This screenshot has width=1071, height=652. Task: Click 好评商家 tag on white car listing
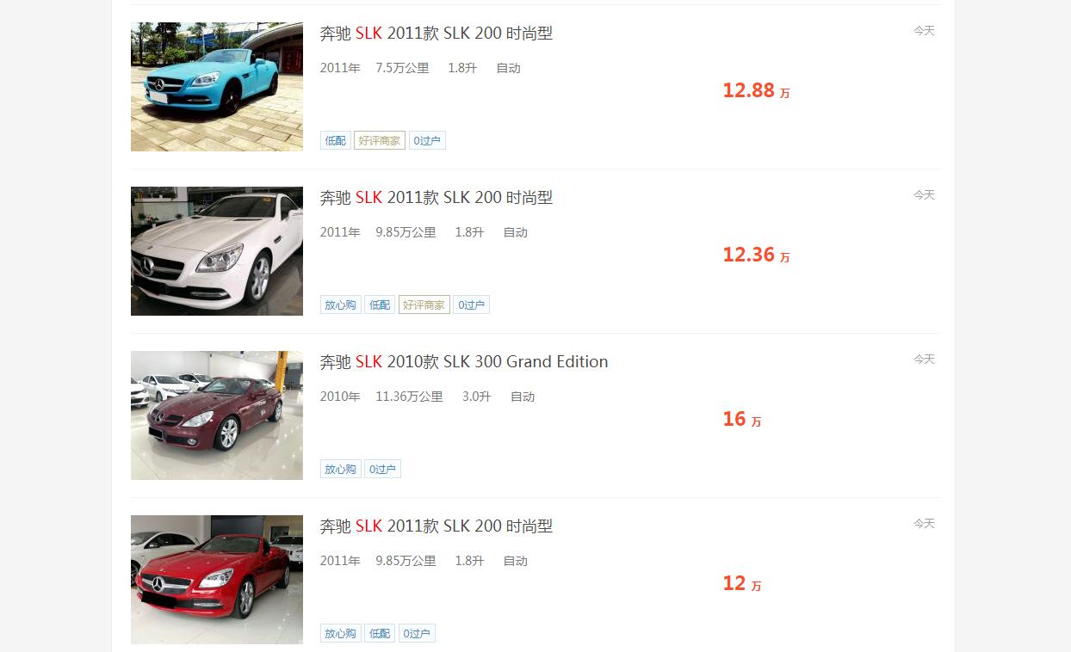click(x=424, y=304)
